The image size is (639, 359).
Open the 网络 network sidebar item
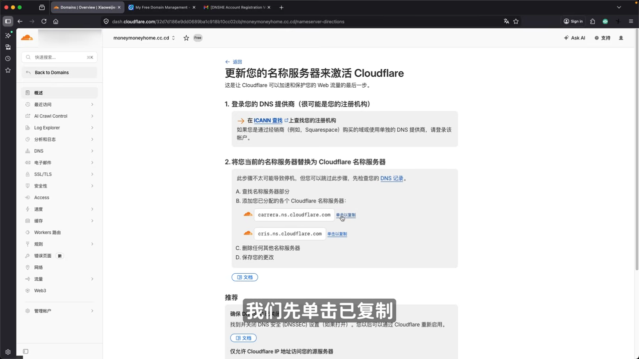tap(59, 267)
